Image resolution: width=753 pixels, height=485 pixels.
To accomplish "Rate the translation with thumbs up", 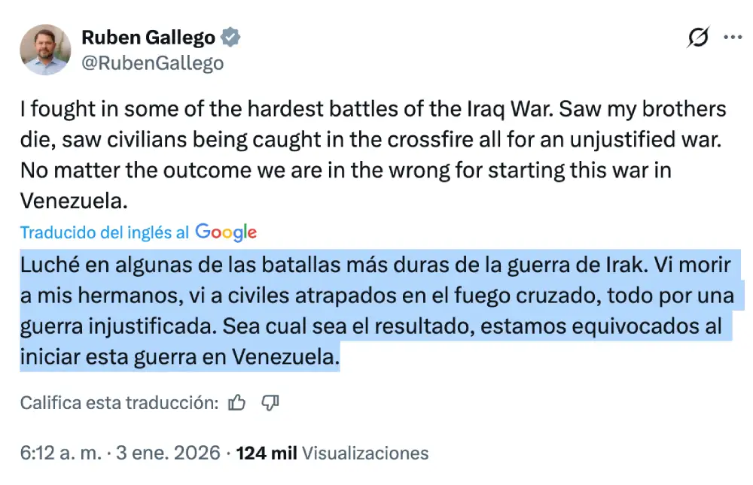I will click(x=237, y=403).
